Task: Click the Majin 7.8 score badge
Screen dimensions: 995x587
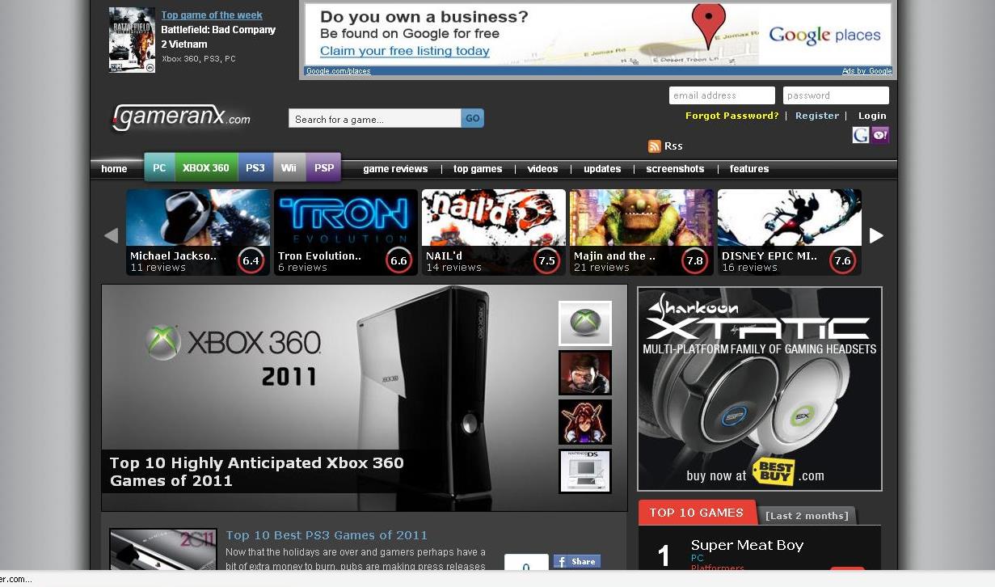Action: [694, 260]
